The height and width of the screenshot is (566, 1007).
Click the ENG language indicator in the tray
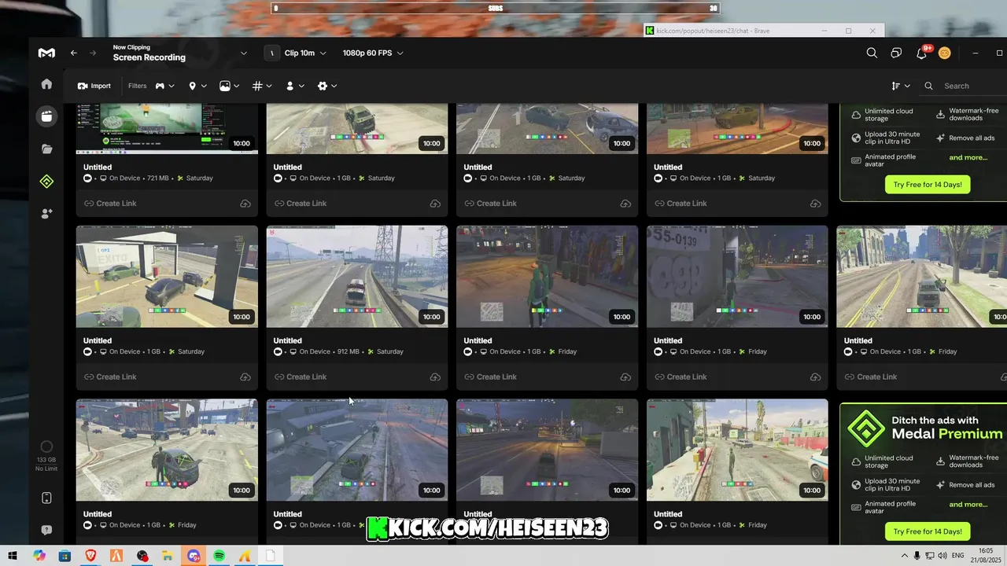coord(957,556)
